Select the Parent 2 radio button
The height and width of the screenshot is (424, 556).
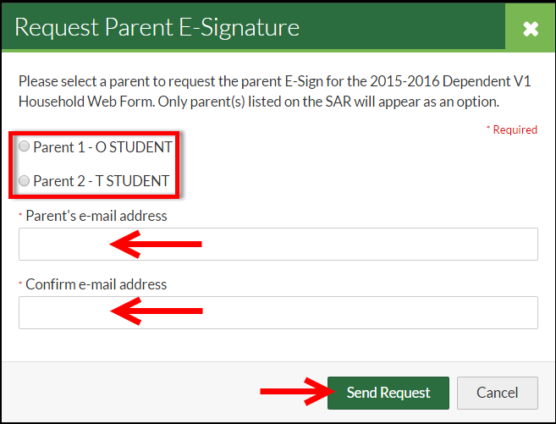point(24,180)
